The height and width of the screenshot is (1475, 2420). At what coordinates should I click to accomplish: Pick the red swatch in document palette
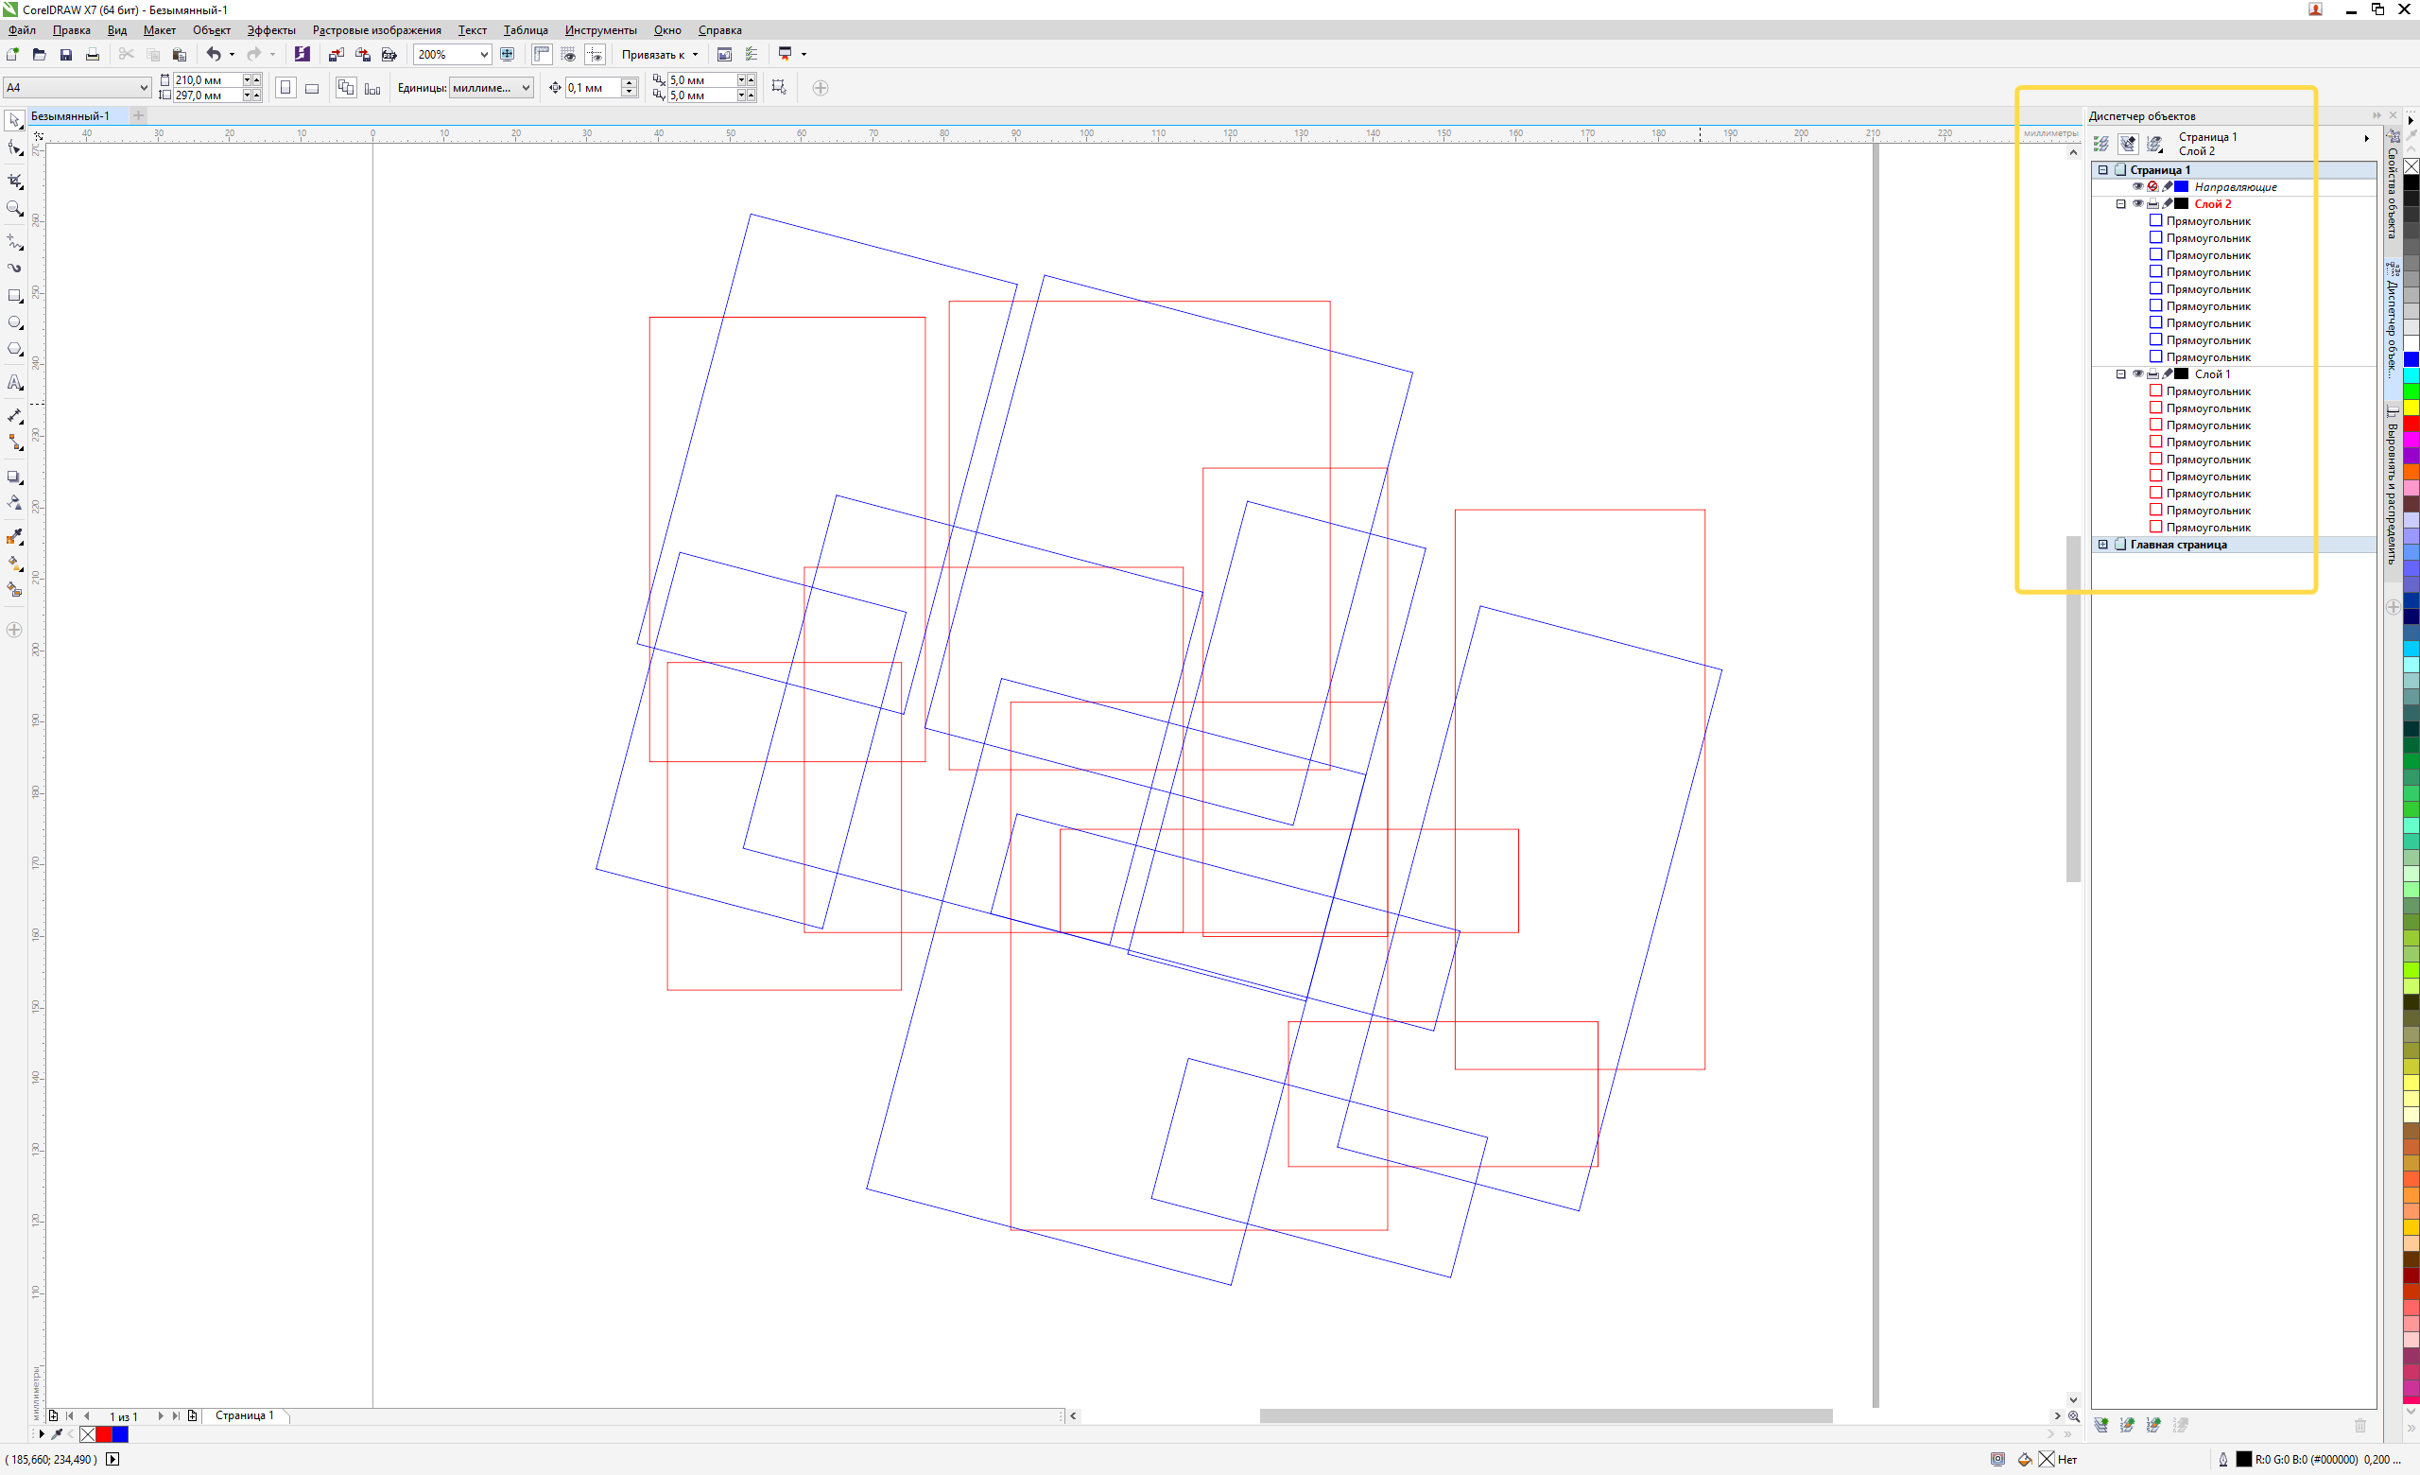click(104, 1433)
